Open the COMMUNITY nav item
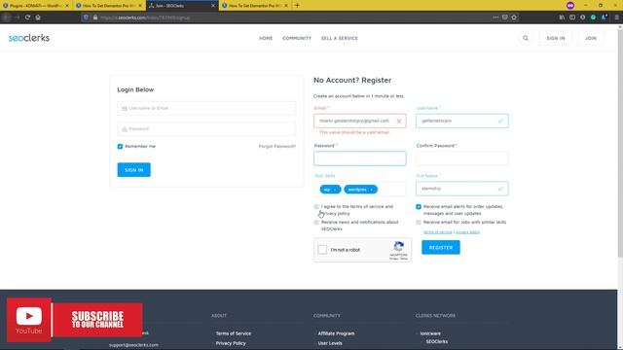 click(x=297, y=38)
